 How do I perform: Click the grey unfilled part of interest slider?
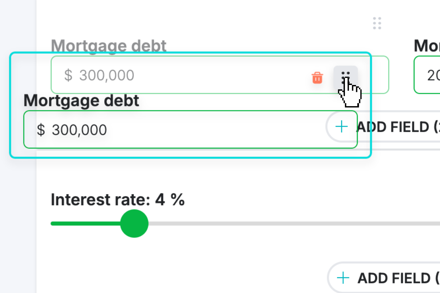click(294, 223)
